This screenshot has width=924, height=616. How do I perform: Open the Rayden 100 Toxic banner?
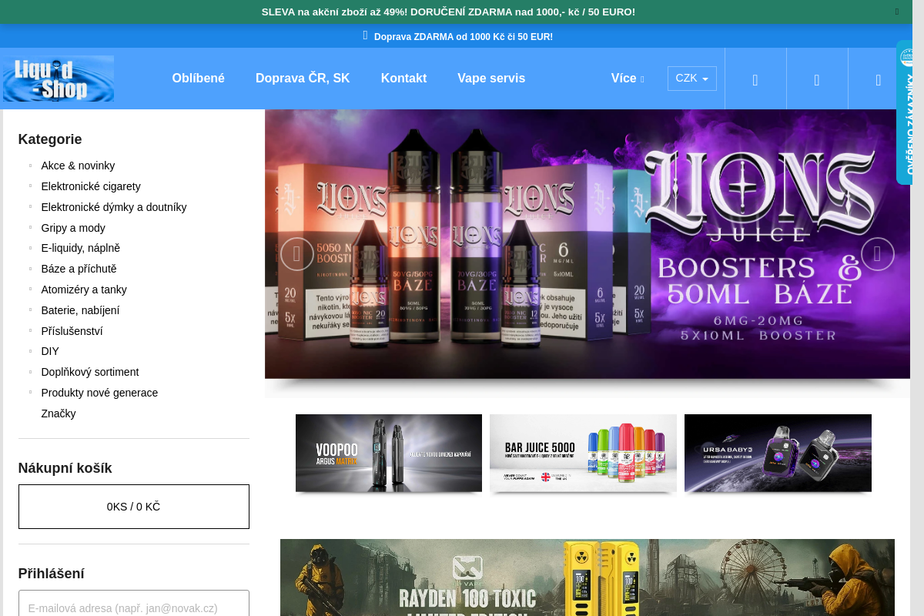pyautogui.click(x=588, y=577)
